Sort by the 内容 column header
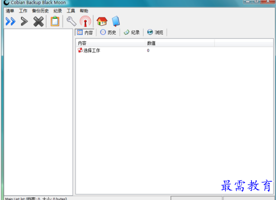This screenshot has height=200, width=276. tap(110, 43)
